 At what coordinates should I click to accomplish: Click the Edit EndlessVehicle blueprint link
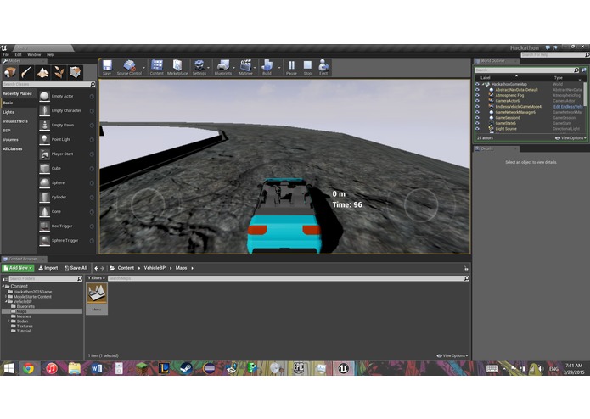coord(568,107)
